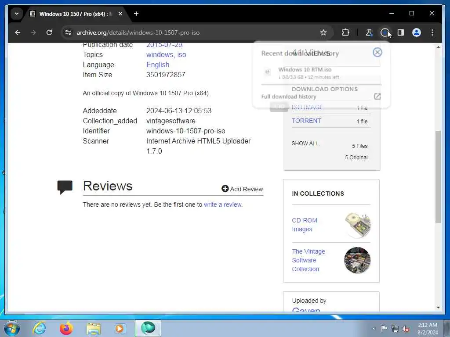This screenshot has width=450, height=337.
Task: Open the network tray icon
Action: (395, 329)
